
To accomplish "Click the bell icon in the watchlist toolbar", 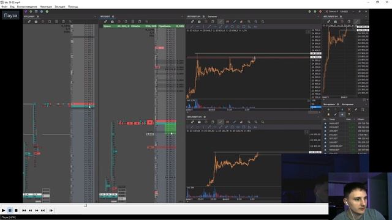I will 328,114.
